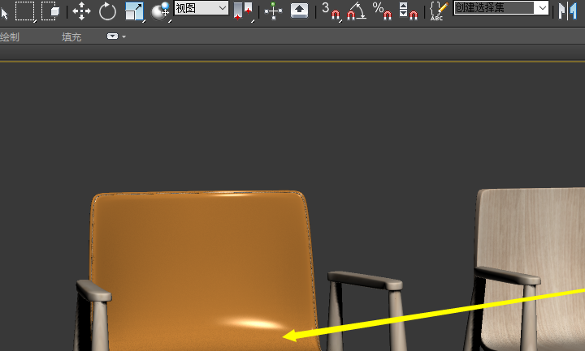Image resolution: width=585 pixels, height=351 pixels.
Task: Select the Rectangular Selection Region tool
Action: 24,11
